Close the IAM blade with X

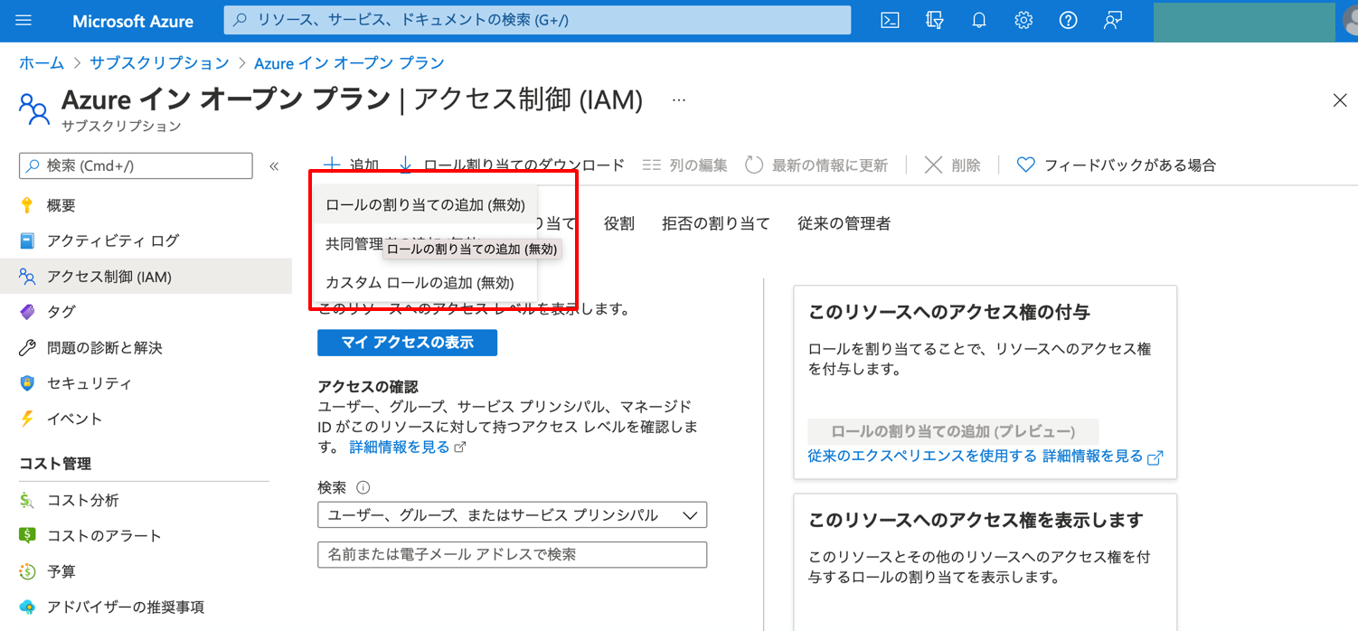coord(1340,100)
